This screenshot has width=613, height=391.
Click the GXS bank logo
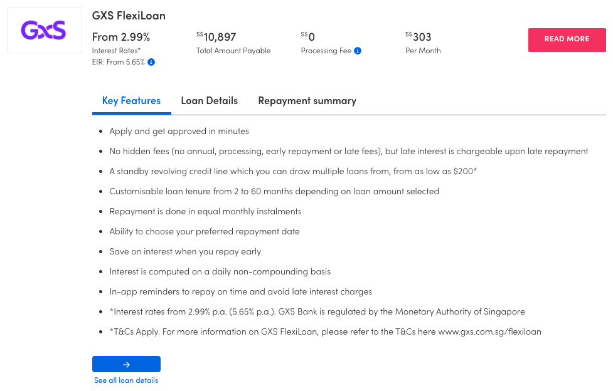44,30
